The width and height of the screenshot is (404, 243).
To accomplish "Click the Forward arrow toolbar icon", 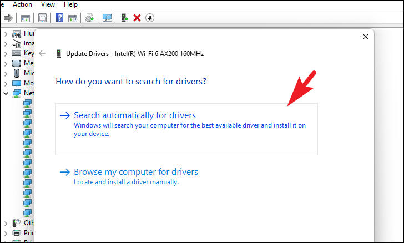I will (8, 18).
